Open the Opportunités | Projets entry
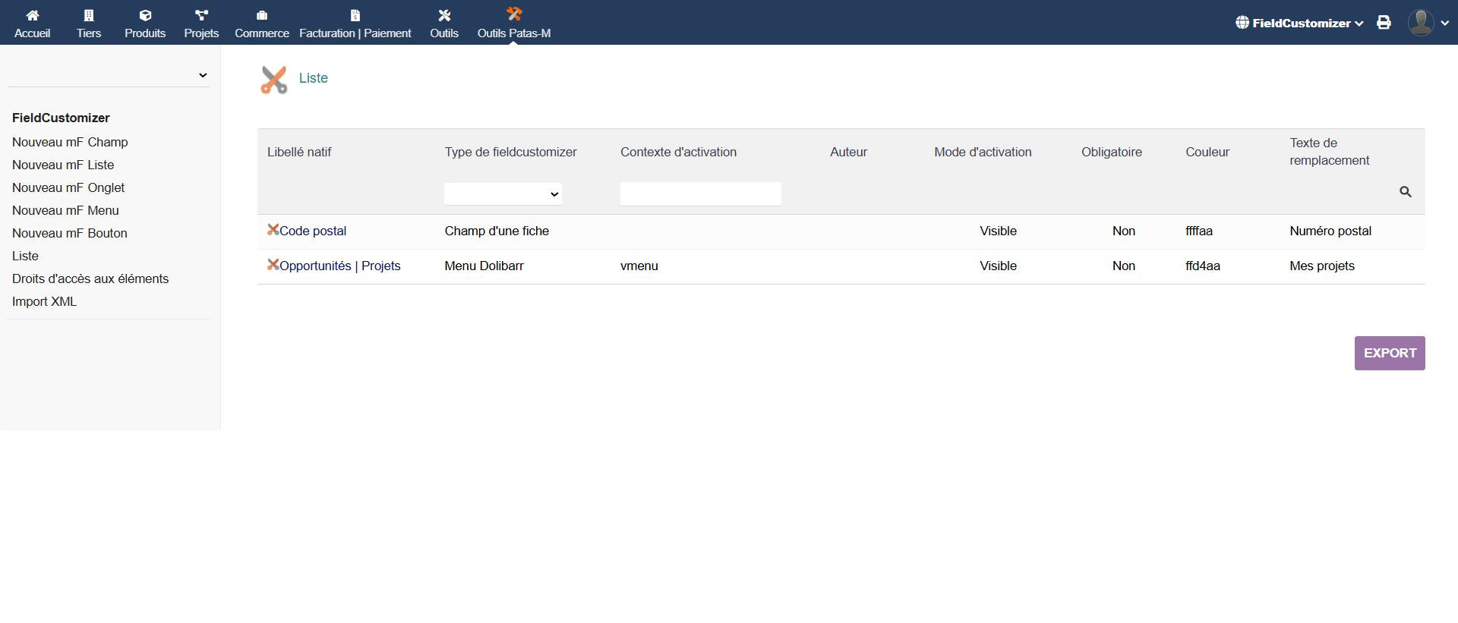 339,266
